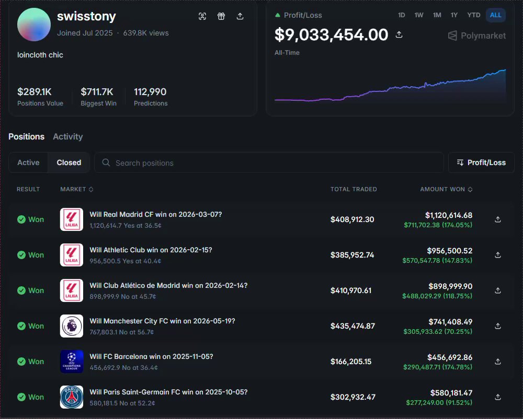523x419 pixels.
Task: Share the Atlético de Madrid position row
Action: coord(498,290)
